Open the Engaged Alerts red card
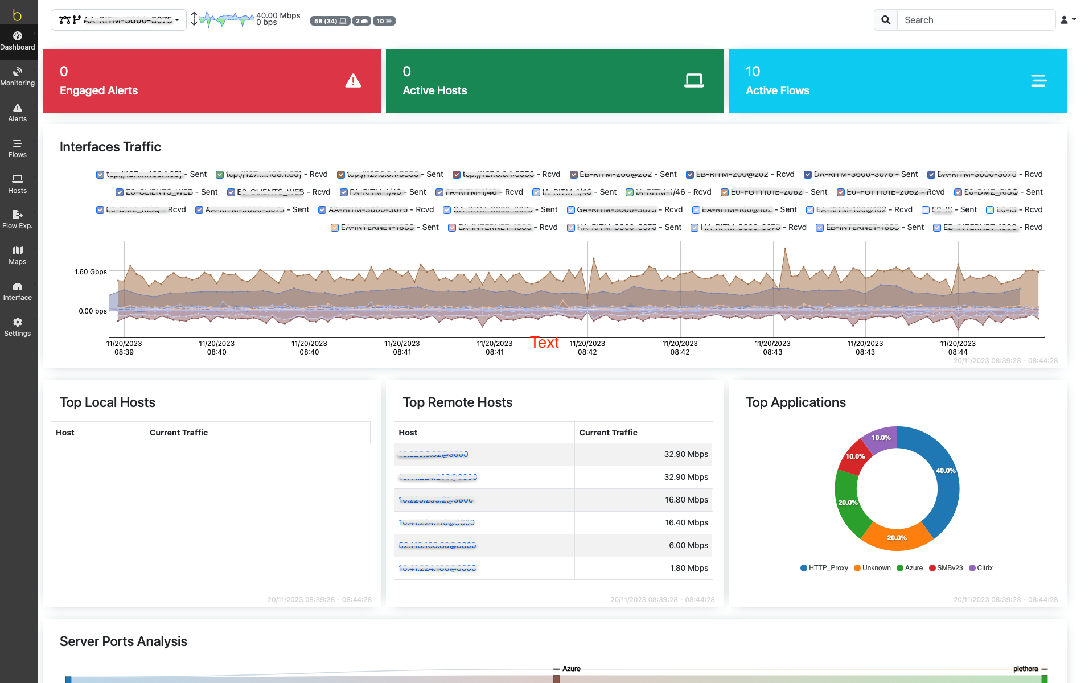The width and height of the screenshot is (1089, 683). point(212,81)
